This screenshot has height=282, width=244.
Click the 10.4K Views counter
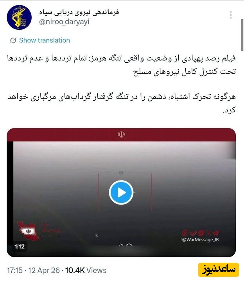coord(86,270)
